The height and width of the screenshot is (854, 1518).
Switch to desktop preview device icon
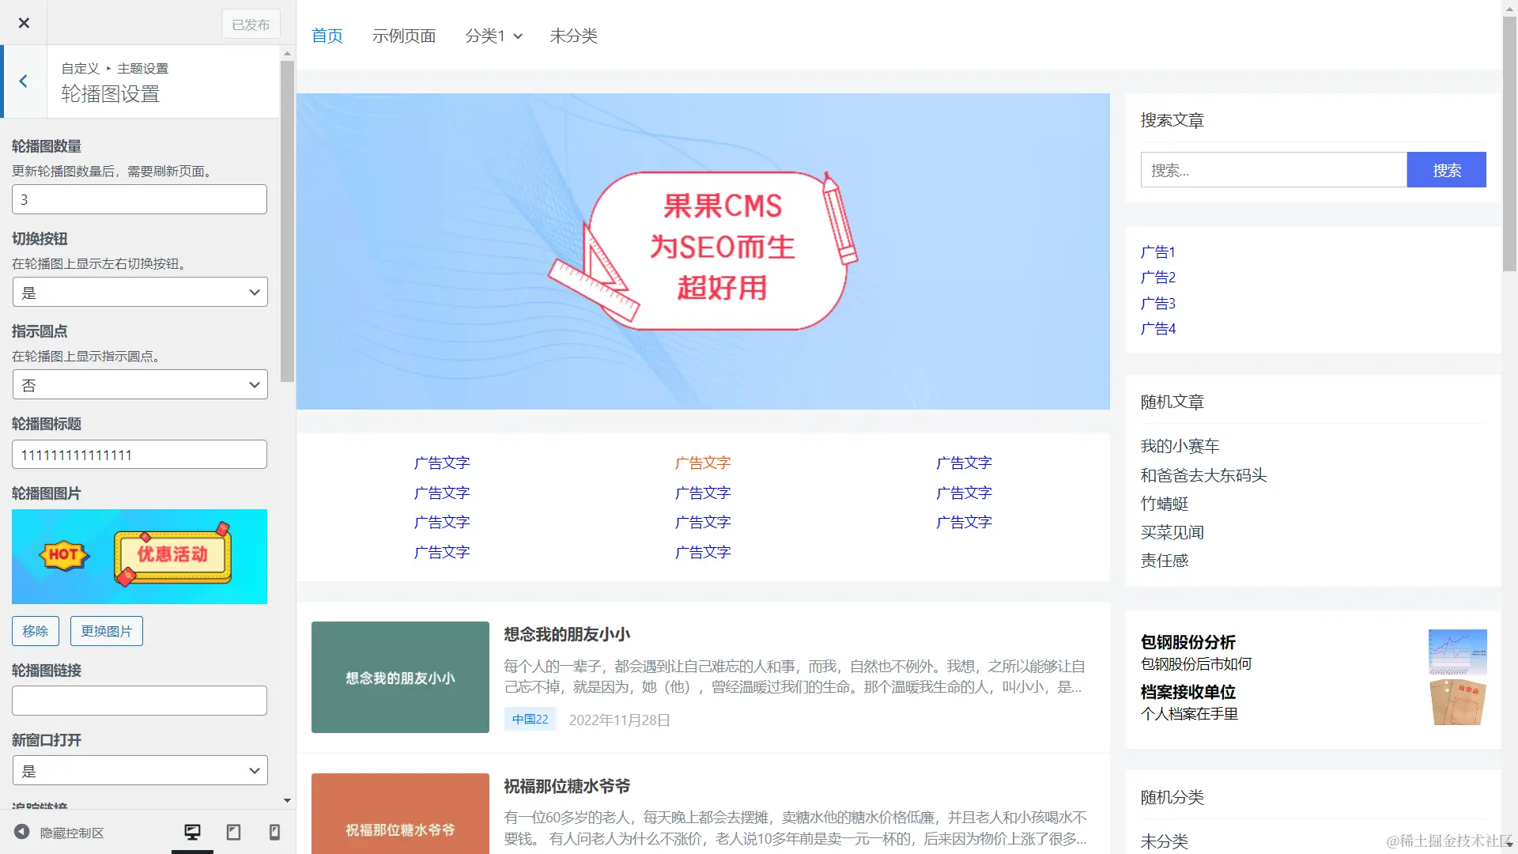point(192,832)
